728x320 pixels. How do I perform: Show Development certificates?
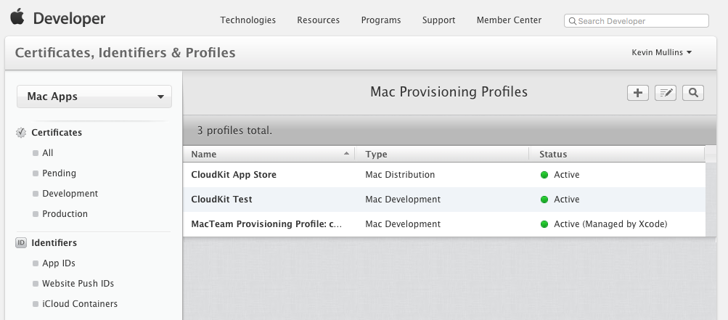(70, 194)
